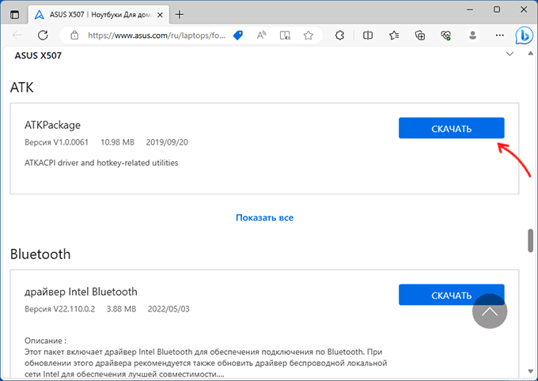Click the Показать все link
538x381 pixels.
(x=264, y=217)
